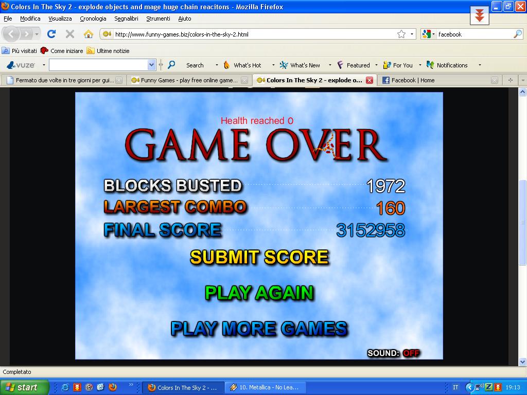
Task: Click the Notifications toolbar icon
Action: 430,65
